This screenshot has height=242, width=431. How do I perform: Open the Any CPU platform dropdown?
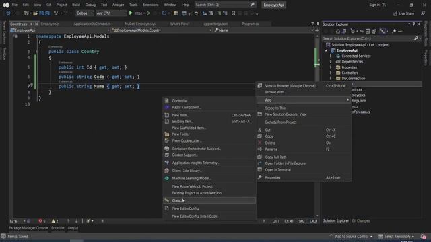[110, 13]
